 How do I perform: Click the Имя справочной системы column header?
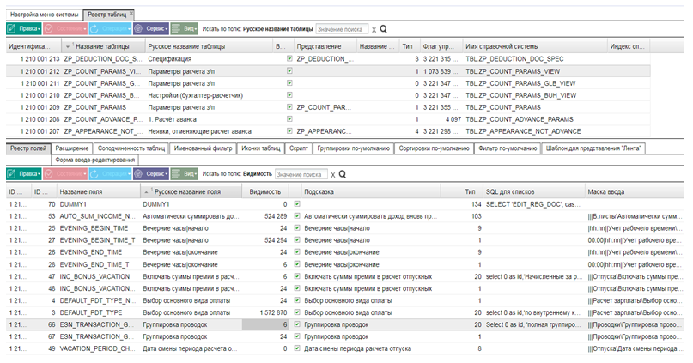(x=534, y=46)
